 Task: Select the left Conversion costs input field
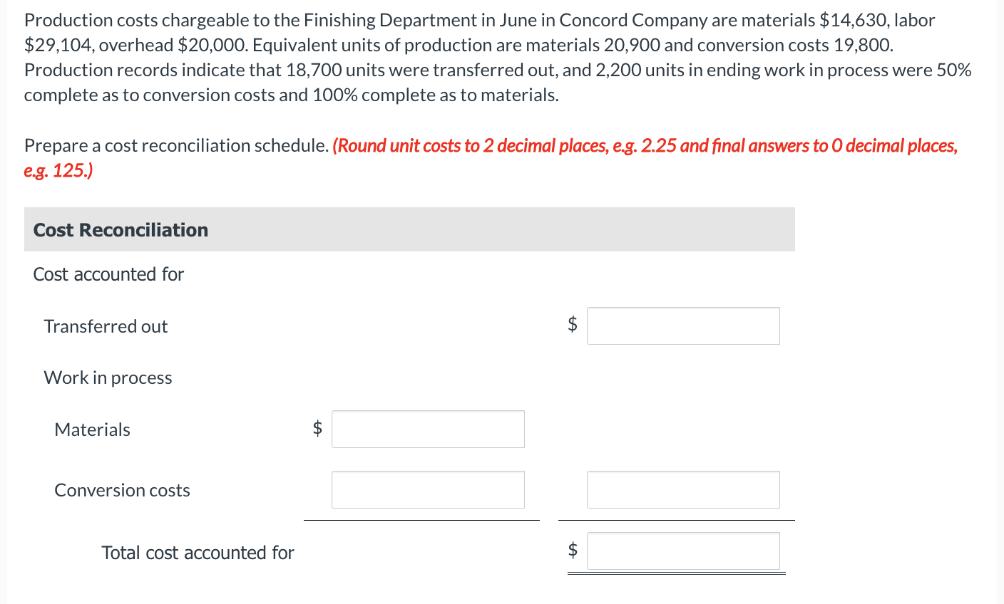[428, 490]
